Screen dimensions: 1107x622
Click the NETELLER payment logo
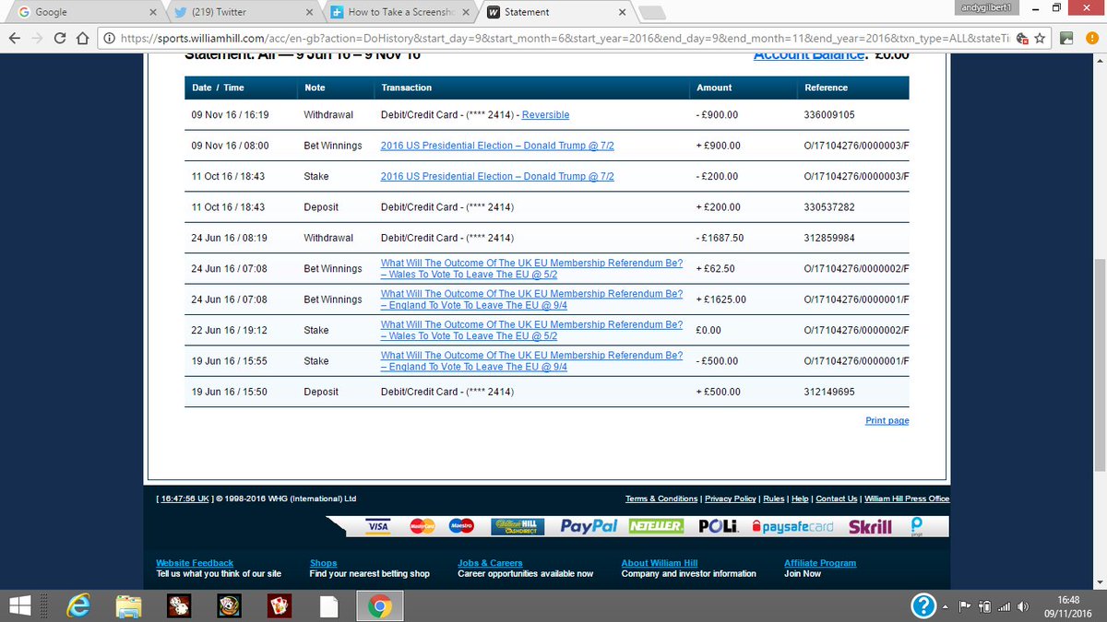[x=656, y=526]
